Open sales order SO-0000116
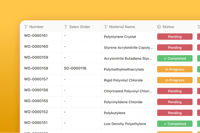 pos(75,68)
